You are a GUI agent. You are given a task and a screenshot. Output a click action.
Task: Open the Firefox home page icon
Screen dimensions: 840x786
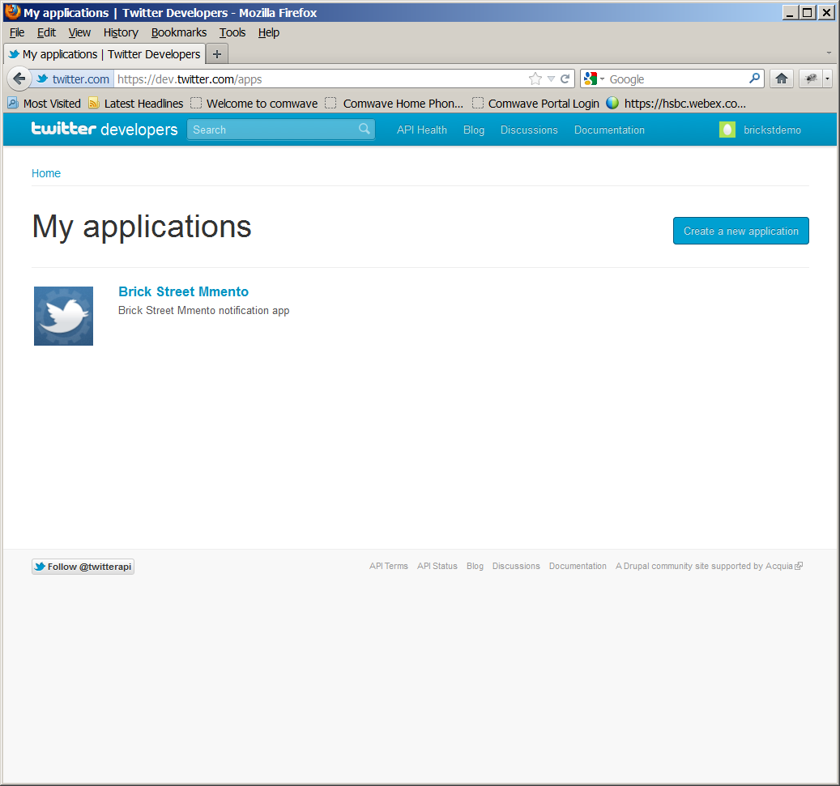pos(781,79)
